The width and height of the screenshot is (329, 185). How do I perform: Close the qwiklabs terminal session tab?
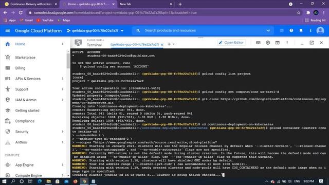pyautogui.click(x=162, y=45)
